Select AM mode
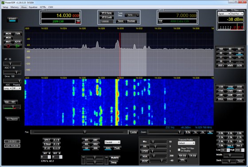Viewport: 248px width, 167px height. pyautogui.click(x=221, y=95)
